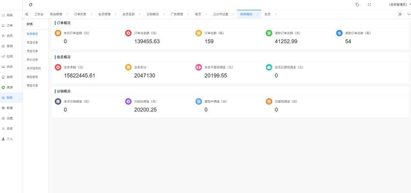The image size is (411, 193).
Task: Switch to the 分销概况 tab
Action: 153,14
